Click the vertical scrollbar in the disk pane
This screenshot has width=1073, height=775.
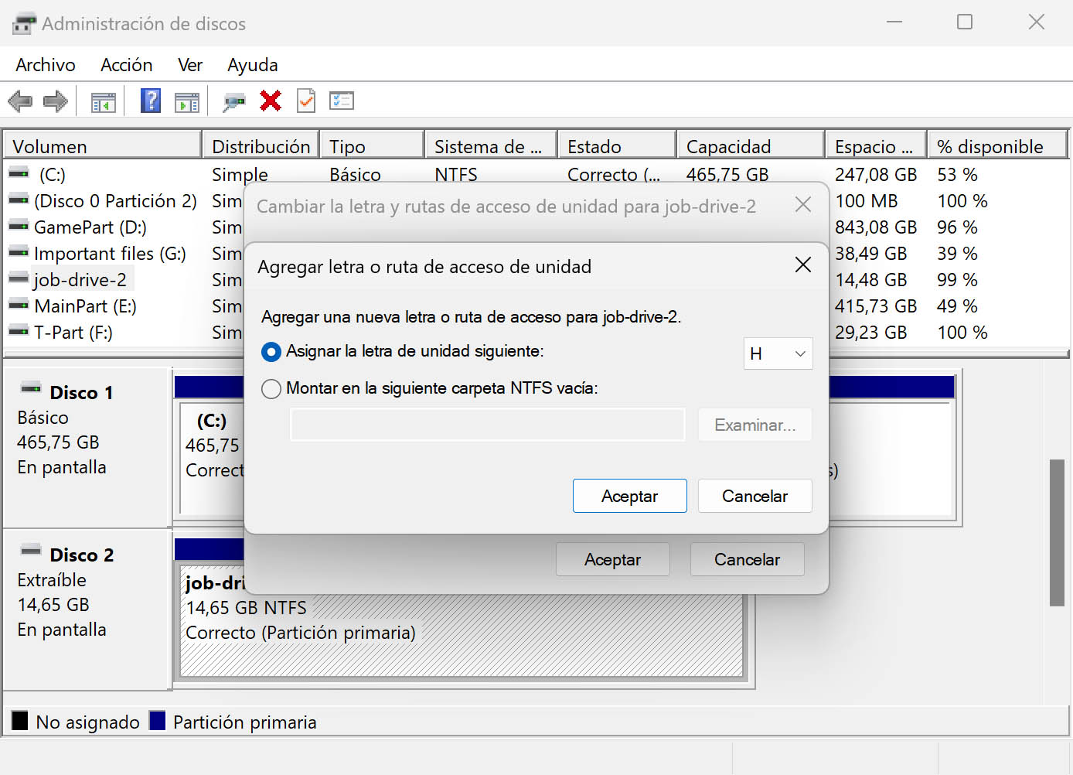[1057, 533]
